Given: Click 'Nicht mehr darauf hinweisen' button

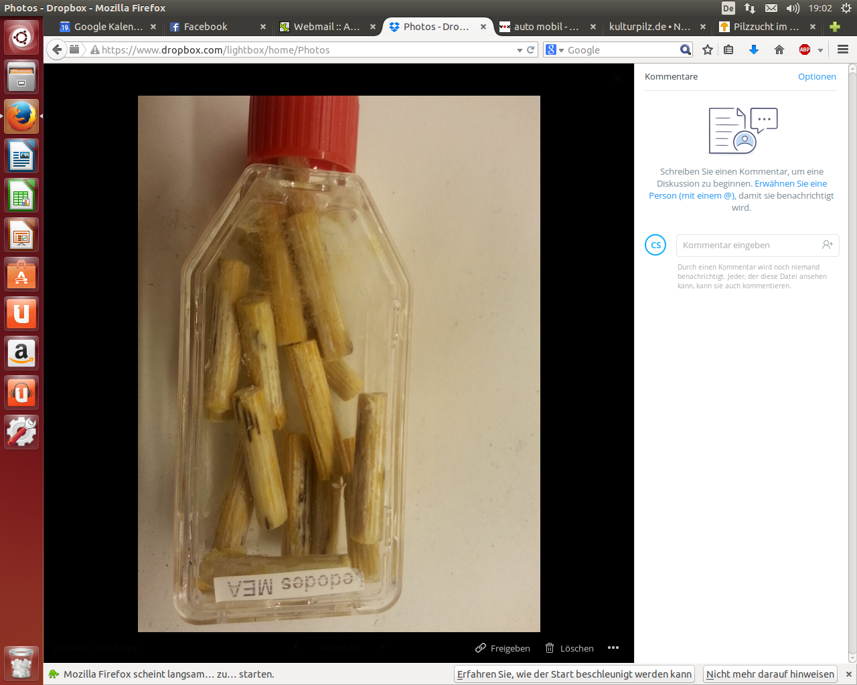Looking at the screenshot, I should [770, 674].
